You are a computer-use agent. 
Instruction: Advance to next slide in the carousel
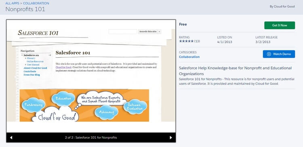click(170, 138)
